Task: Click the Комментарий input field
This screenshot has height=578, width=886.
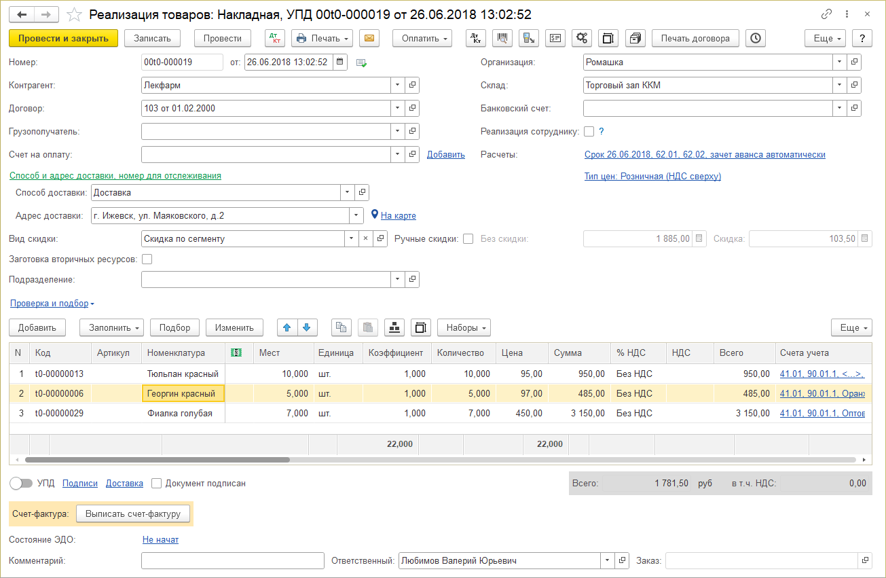Action: (x=232, y=561)
